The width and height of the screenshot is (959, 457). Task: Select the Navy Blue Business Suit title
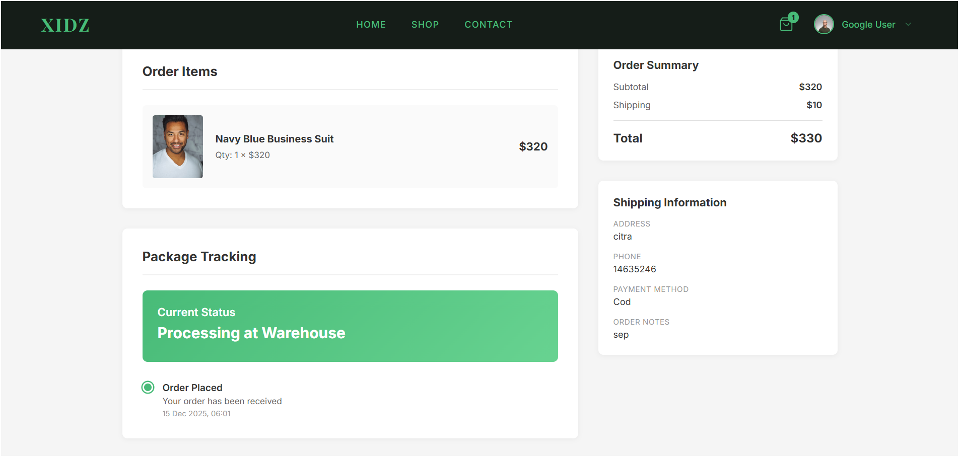274,139
